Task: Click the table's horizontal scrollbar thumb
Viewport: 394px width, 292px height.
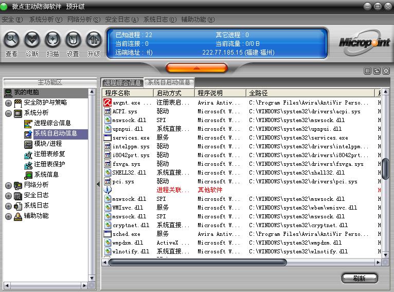Action: pyautogui.click(x=198, y=263)
